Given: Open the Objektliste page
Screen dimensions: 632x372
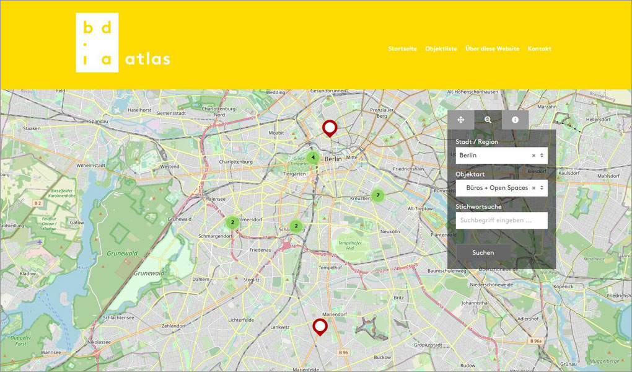Looking at the screenshot, I should [x=441, y=49].
